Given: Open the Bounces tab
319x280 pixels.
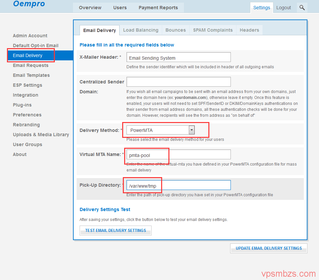Looking at the screenshot, I should [175, 30].
